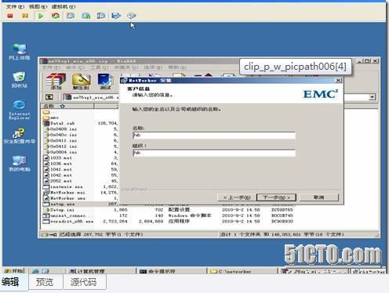Open the Internet Explorer desktop icon
This screenshot has height=293, width=389.
tap(20, 110)
